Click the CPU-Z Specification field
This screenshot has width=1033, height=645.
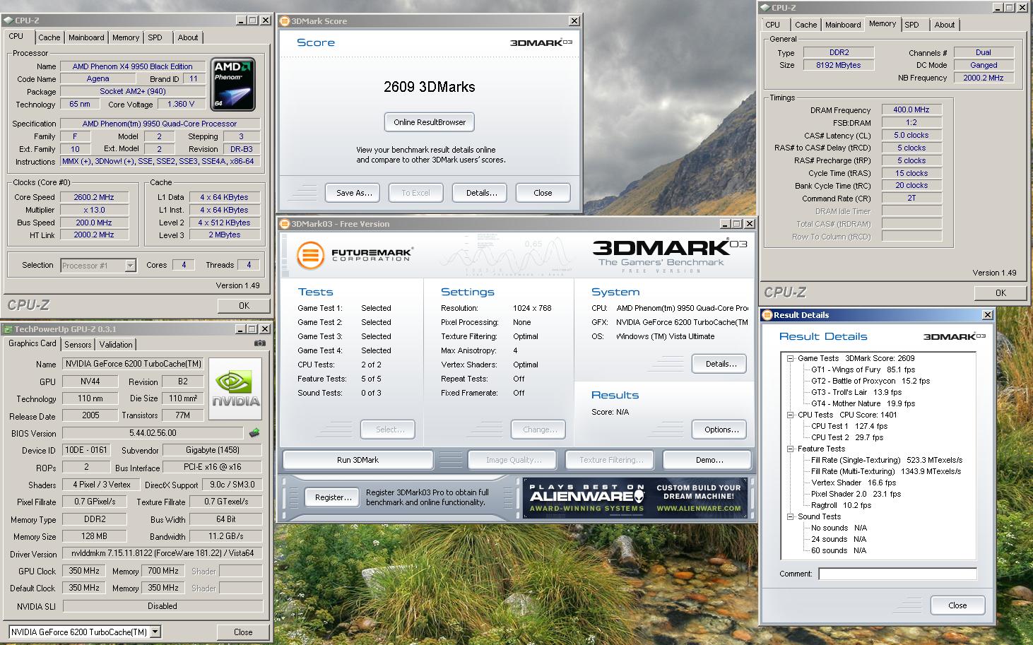(x=160, y=124)
